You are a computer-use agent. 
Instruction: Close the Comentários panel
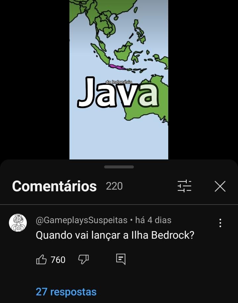(x=220, y=186)
